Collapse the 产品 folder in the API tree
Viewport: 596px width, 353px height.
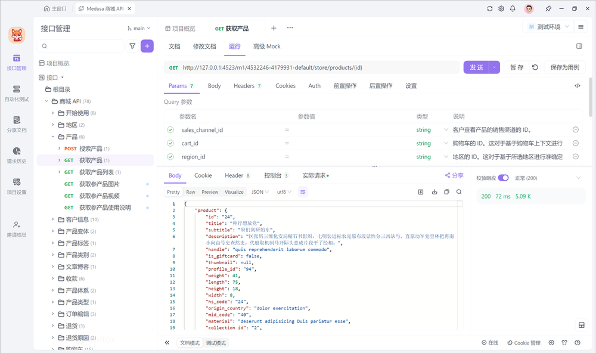(52, 135)
